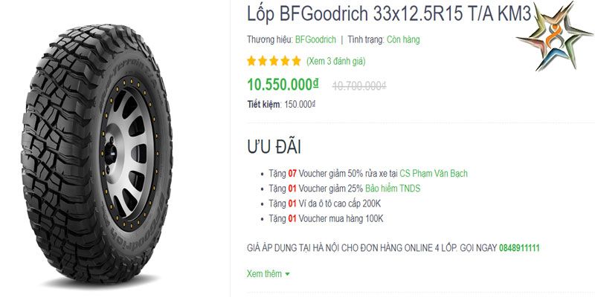Click the first yellow rating star
Viewport: 595px width, 297px height.
(251, 61)
